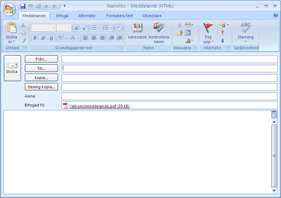This screenshot has height=198, width=281.
Task: Click the Hemlig kopia... button
Action: 41,87
